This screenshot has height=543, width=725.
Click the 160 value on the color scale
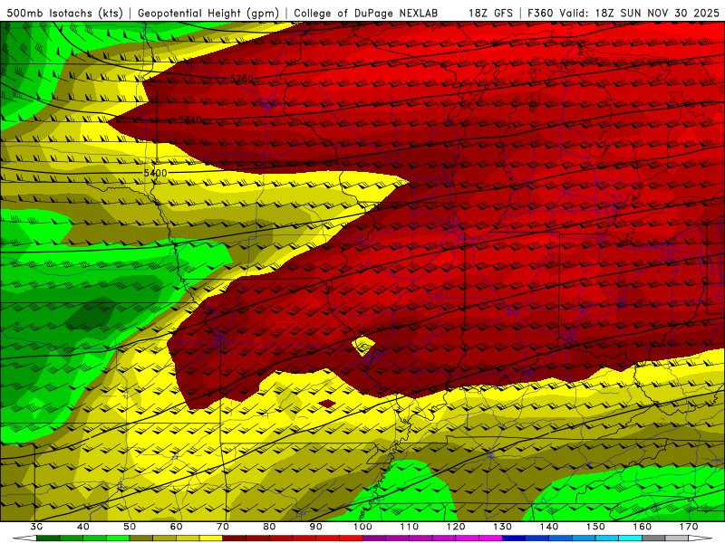tap(643, 527)
